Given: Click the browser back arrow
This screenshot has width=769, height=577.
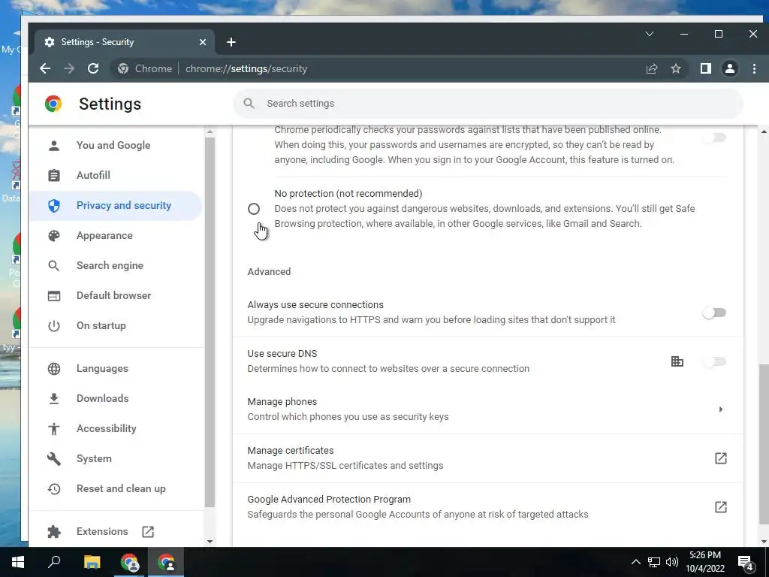Looking at the screenshot, I should click(44, 68).
